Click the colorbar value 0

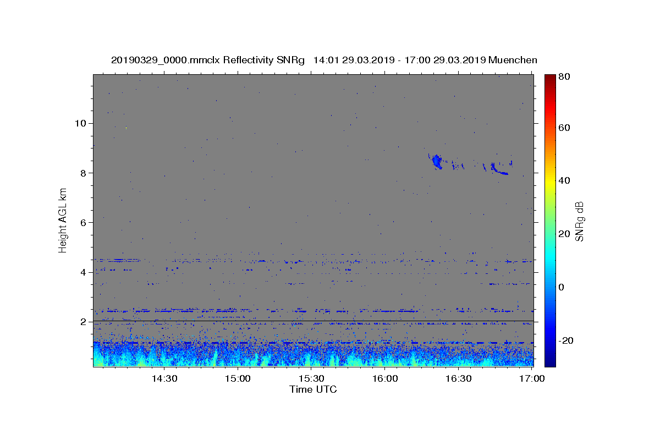tap(563, 287)
